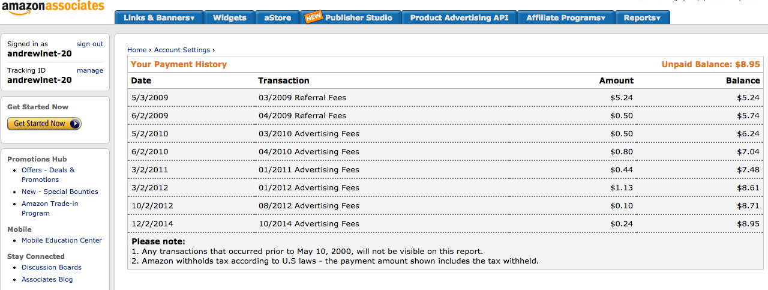Viewport: 768px width, 290px height.
Task: Click the Transaction column header
Action: pos(284,80)
